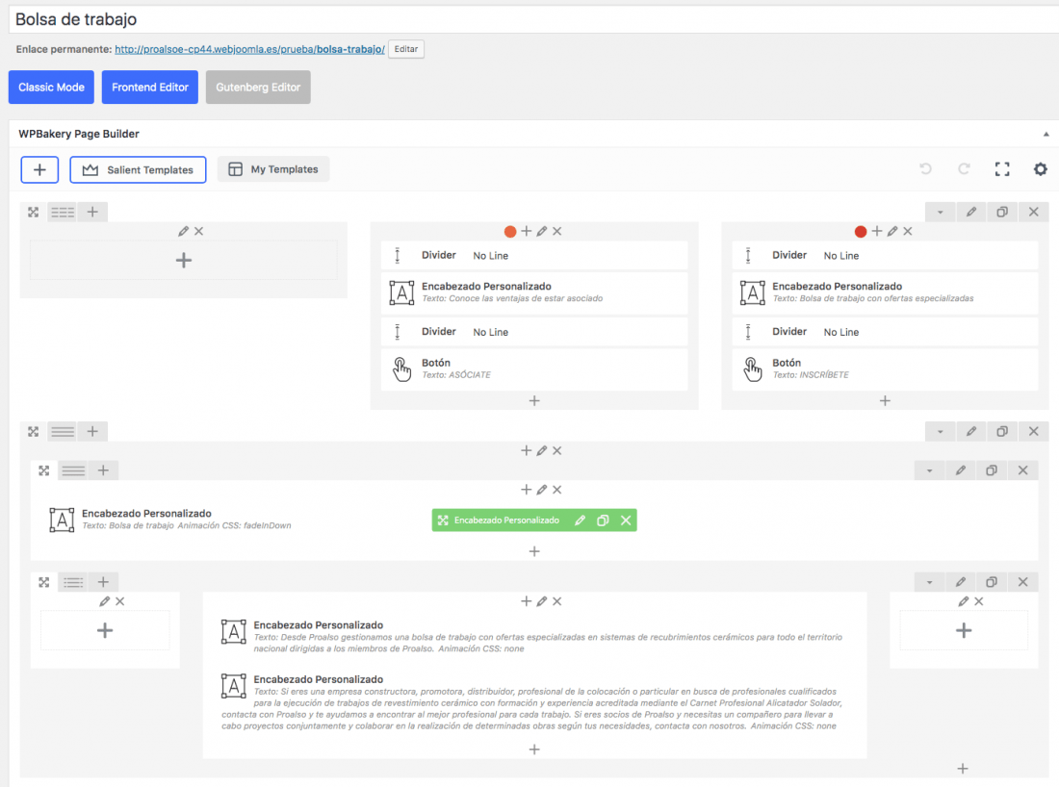The height and width of the screenshot is (787, 1059).
Task: Duplicate the three-column inner row
Action: coord(992,582)
